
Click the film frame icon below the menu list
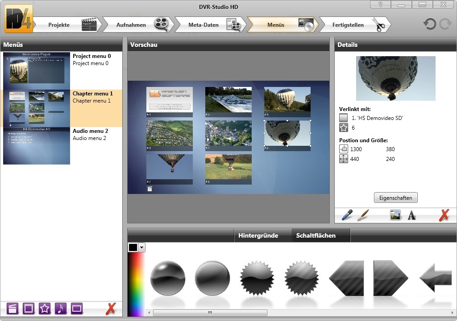click(x=28, y=308)
